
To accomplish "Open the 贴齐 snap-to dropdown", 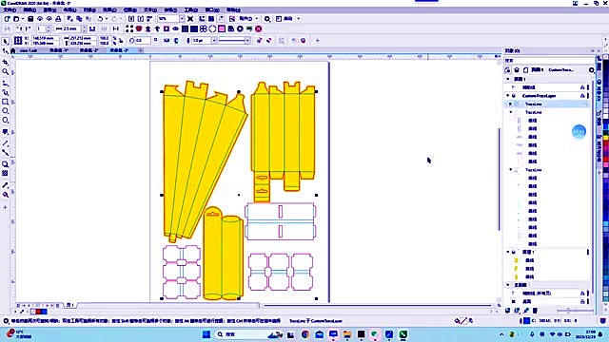I will [x=256, y=19].
